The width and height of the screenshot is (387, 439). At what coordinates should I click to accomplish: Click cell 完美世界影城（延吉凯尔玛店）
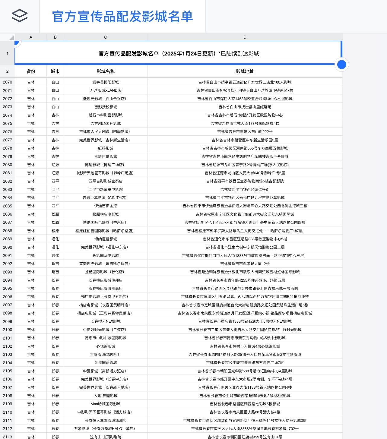(106, 264)
